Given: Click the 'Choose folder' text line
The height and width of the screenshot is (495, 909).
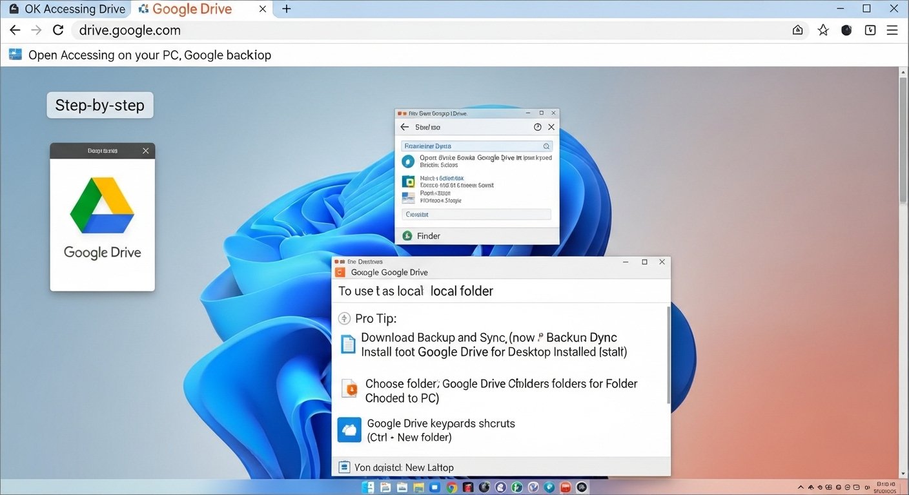Looking at the screenshot, I should point(501,383).
